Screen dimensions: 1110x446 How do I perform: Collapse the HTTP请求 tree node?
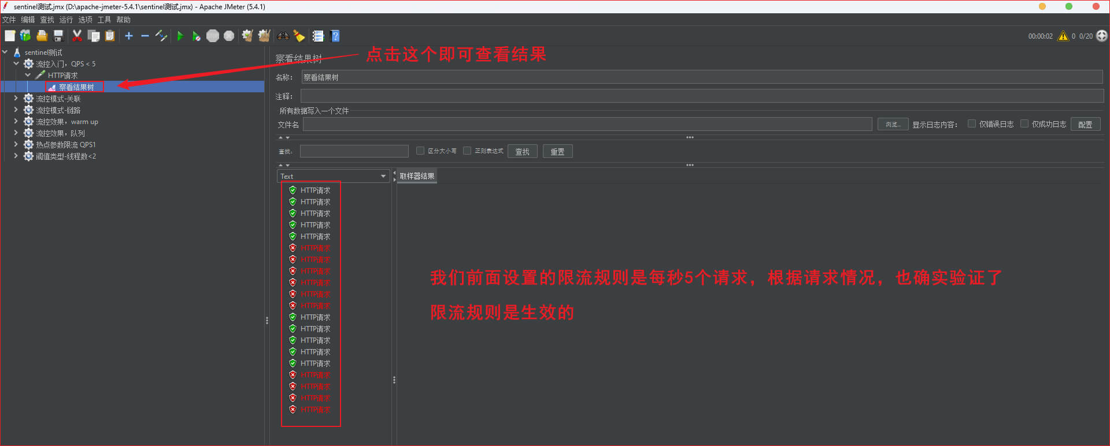tap(28, 75)
